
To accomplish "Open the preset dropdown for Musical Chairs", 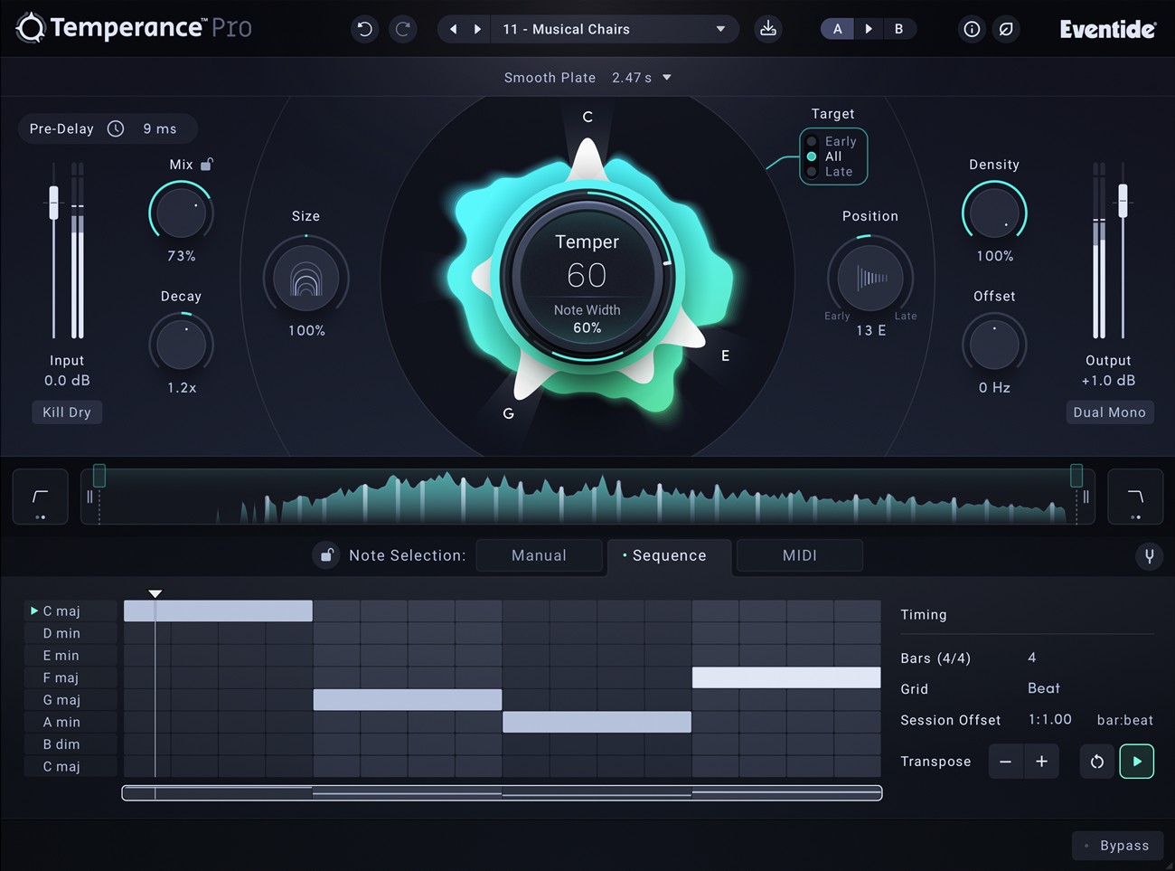I will point(720,29).
